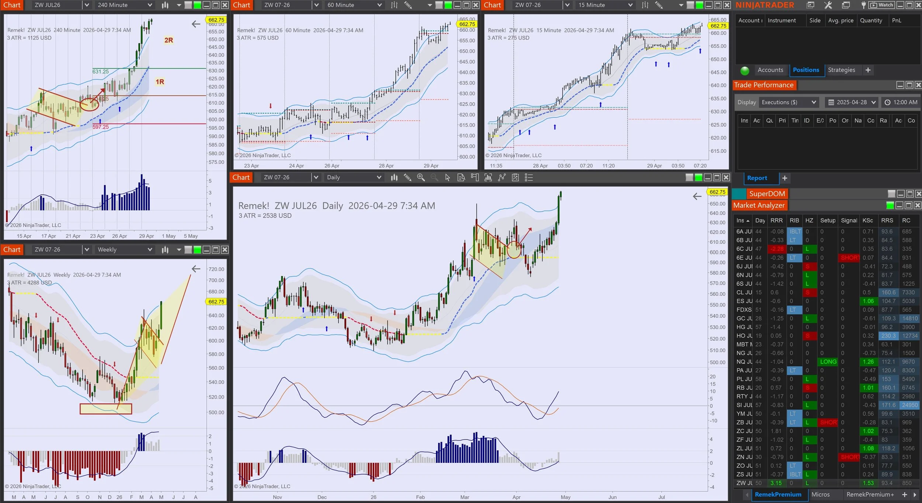
Task: Switch to the Strategies tab
Action: (841, 70)
